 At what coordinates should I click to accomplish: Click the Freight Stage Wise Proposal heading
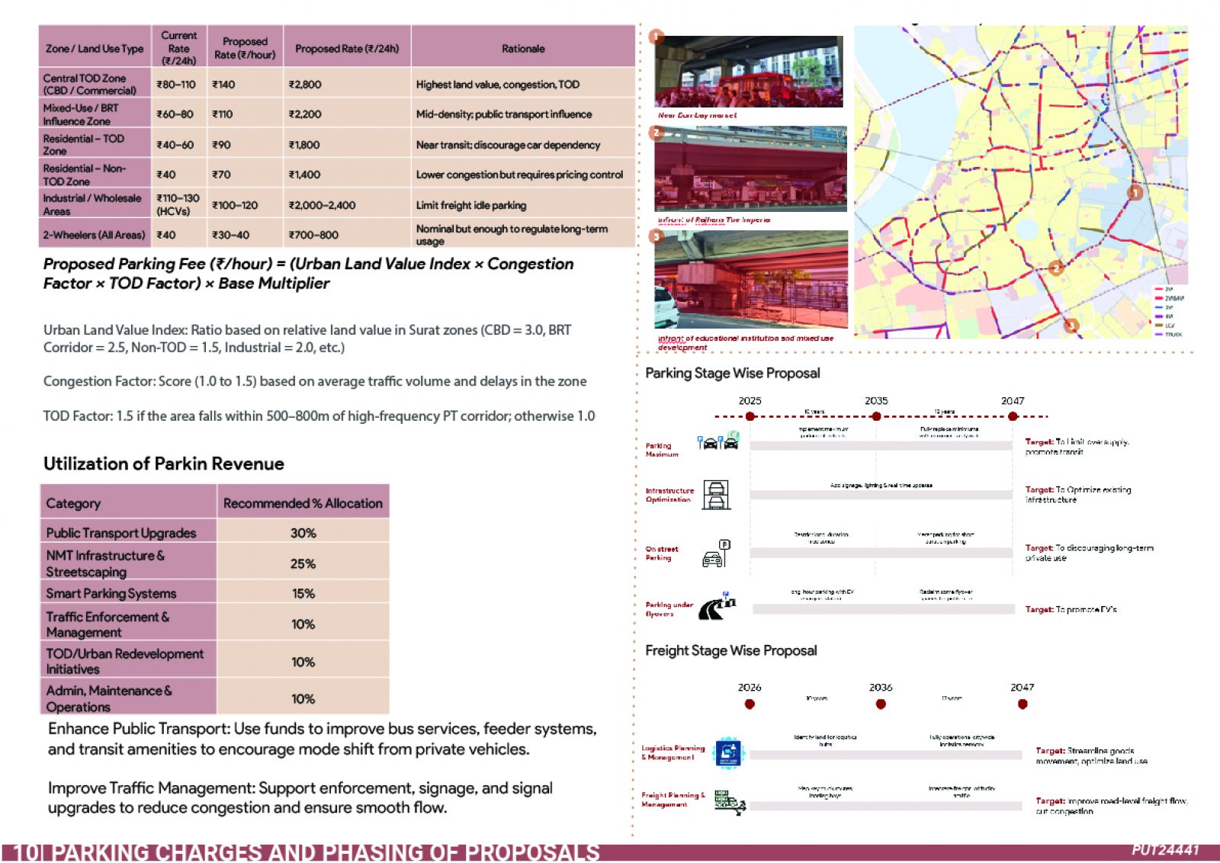(x=730, y=650)
